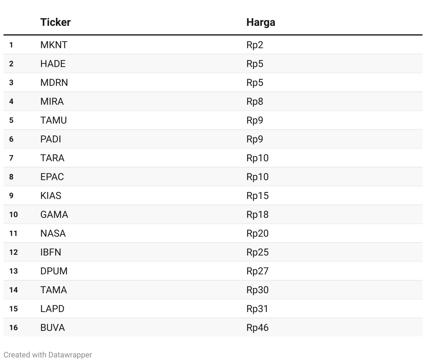Select the Rp46 price for BUVA
This screenshot has height=363, width=426.
(257, 328)
